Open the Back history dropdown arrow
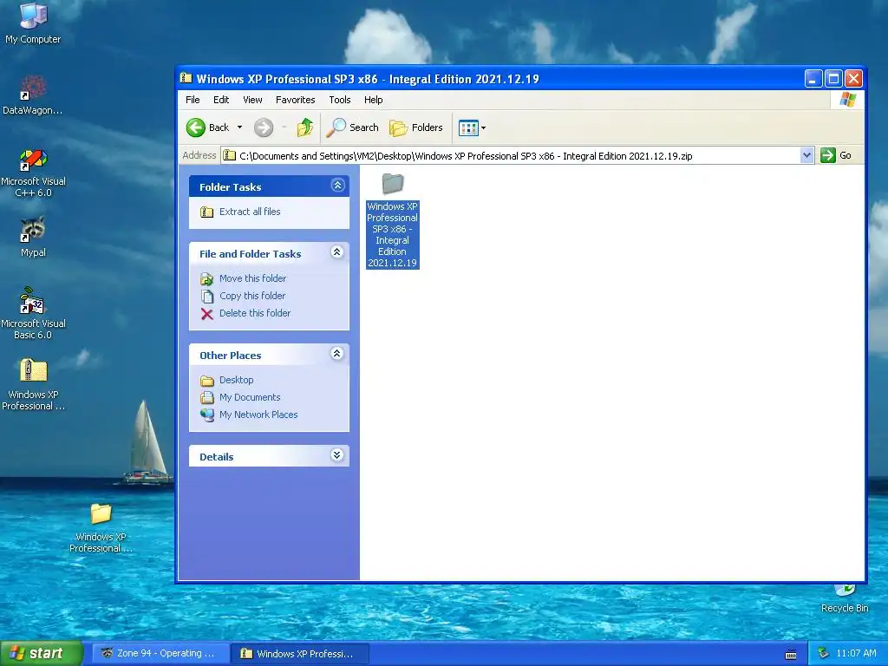Viewport: 888px width, 666px height. click(239, 127)
